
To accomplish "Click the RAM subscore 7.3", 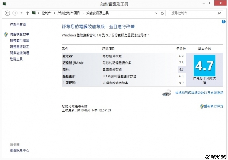I will (181, 63).
